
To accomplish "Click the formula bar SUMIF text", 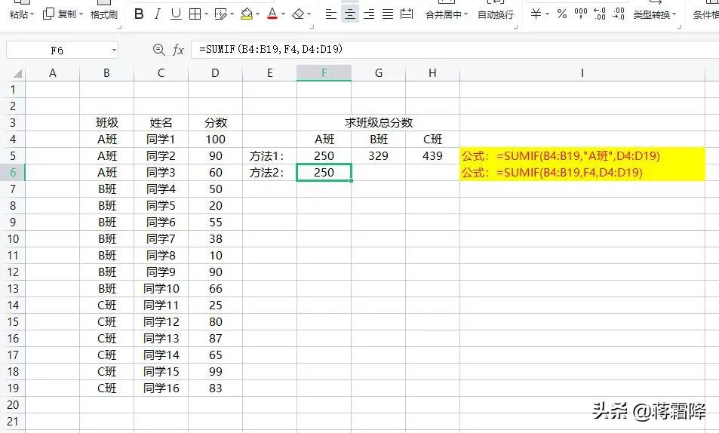I will coord(271,49).
